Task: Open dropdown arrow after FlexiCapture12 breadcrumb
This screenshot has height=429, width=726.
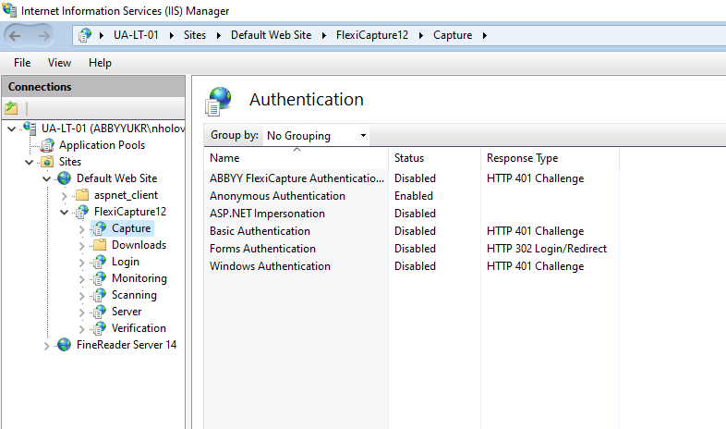Action: point(421,36)
